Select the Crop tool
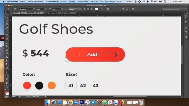This screenshot has width=189, height=106. (6, 32)
